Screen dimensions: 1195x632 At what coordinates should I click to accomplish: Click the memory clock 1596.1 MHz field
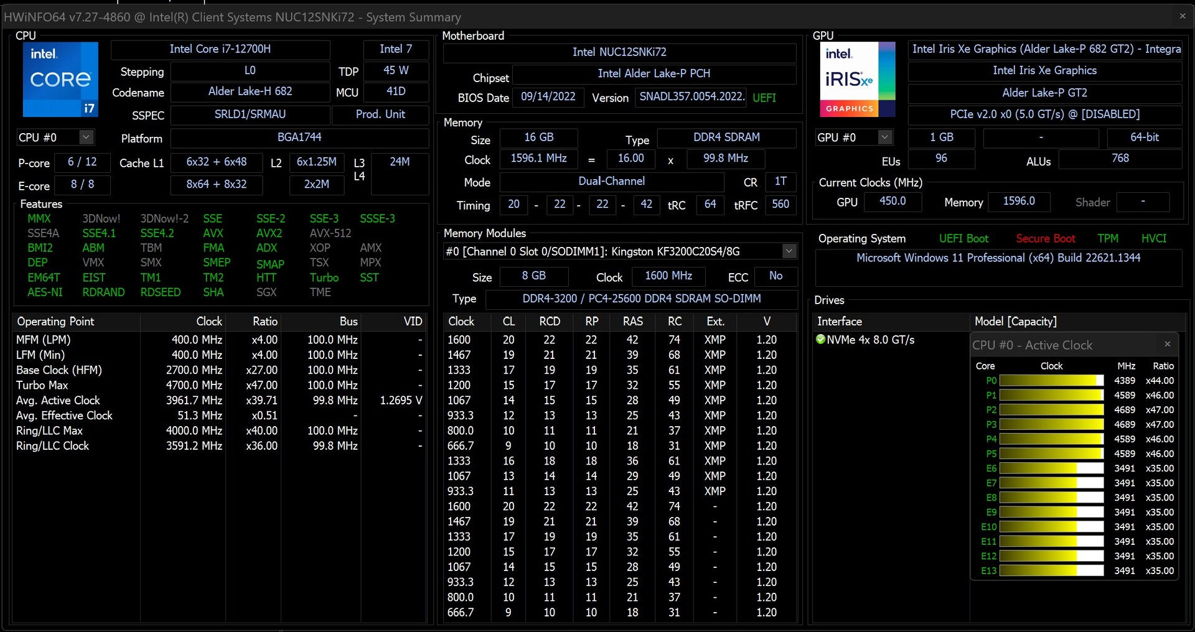tap(539, 159)
